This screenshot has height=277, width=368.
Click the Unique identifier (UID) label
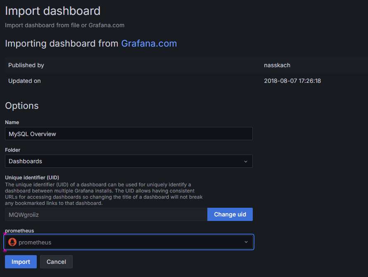32,178
